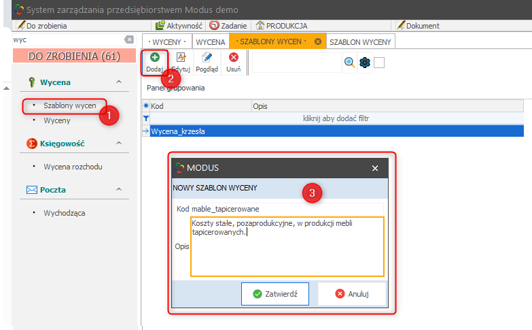532x330 pixels.
Task: Collapse the Księgowość sidebar section
Action: (x=119, y=144)
